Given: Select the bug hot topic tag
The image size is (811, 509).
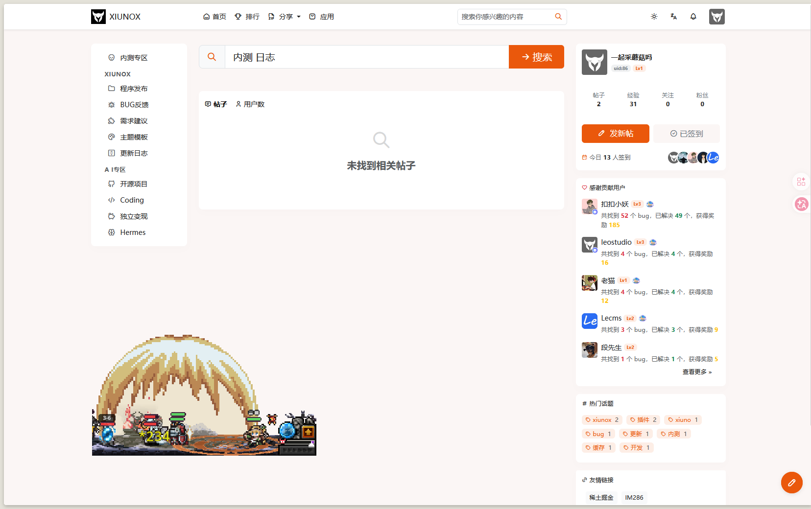Looking at the screenshot, I should (x=598, y=434).
